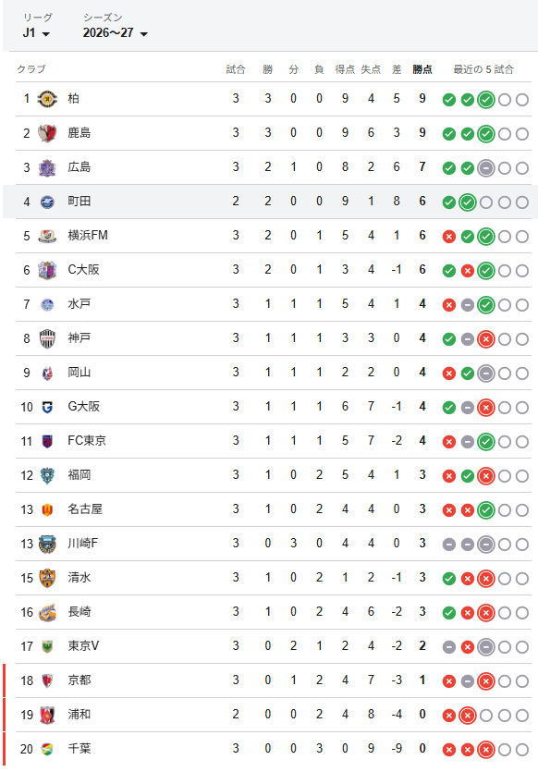The width and height of the screenshot is (538, 772).
Task: Click the 名古屋 team name
Action: pyautogui.click(x=85, y=509)
